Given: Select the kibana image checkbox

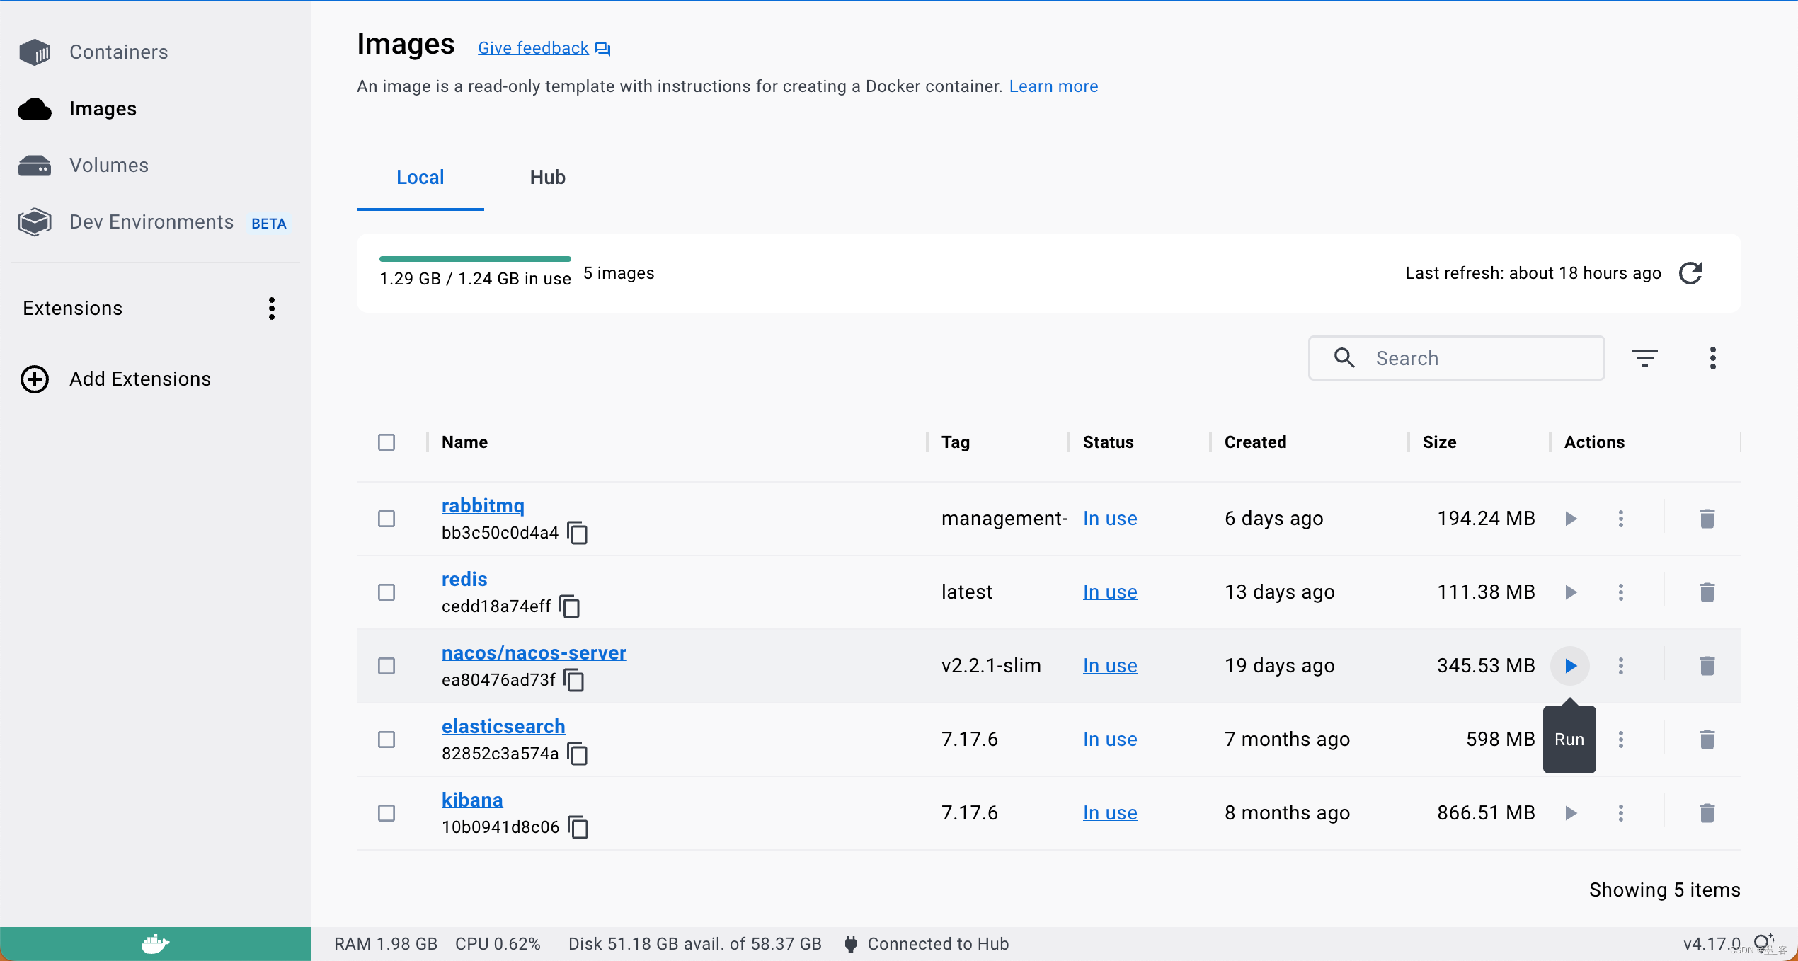Looking at the screenshot, I should pos(386,813).
